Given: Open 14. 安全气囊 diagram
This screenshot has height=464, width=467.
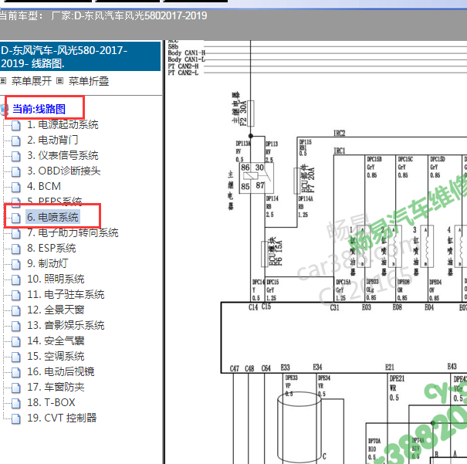Looking at the screenshot, I should click(56, 340).
